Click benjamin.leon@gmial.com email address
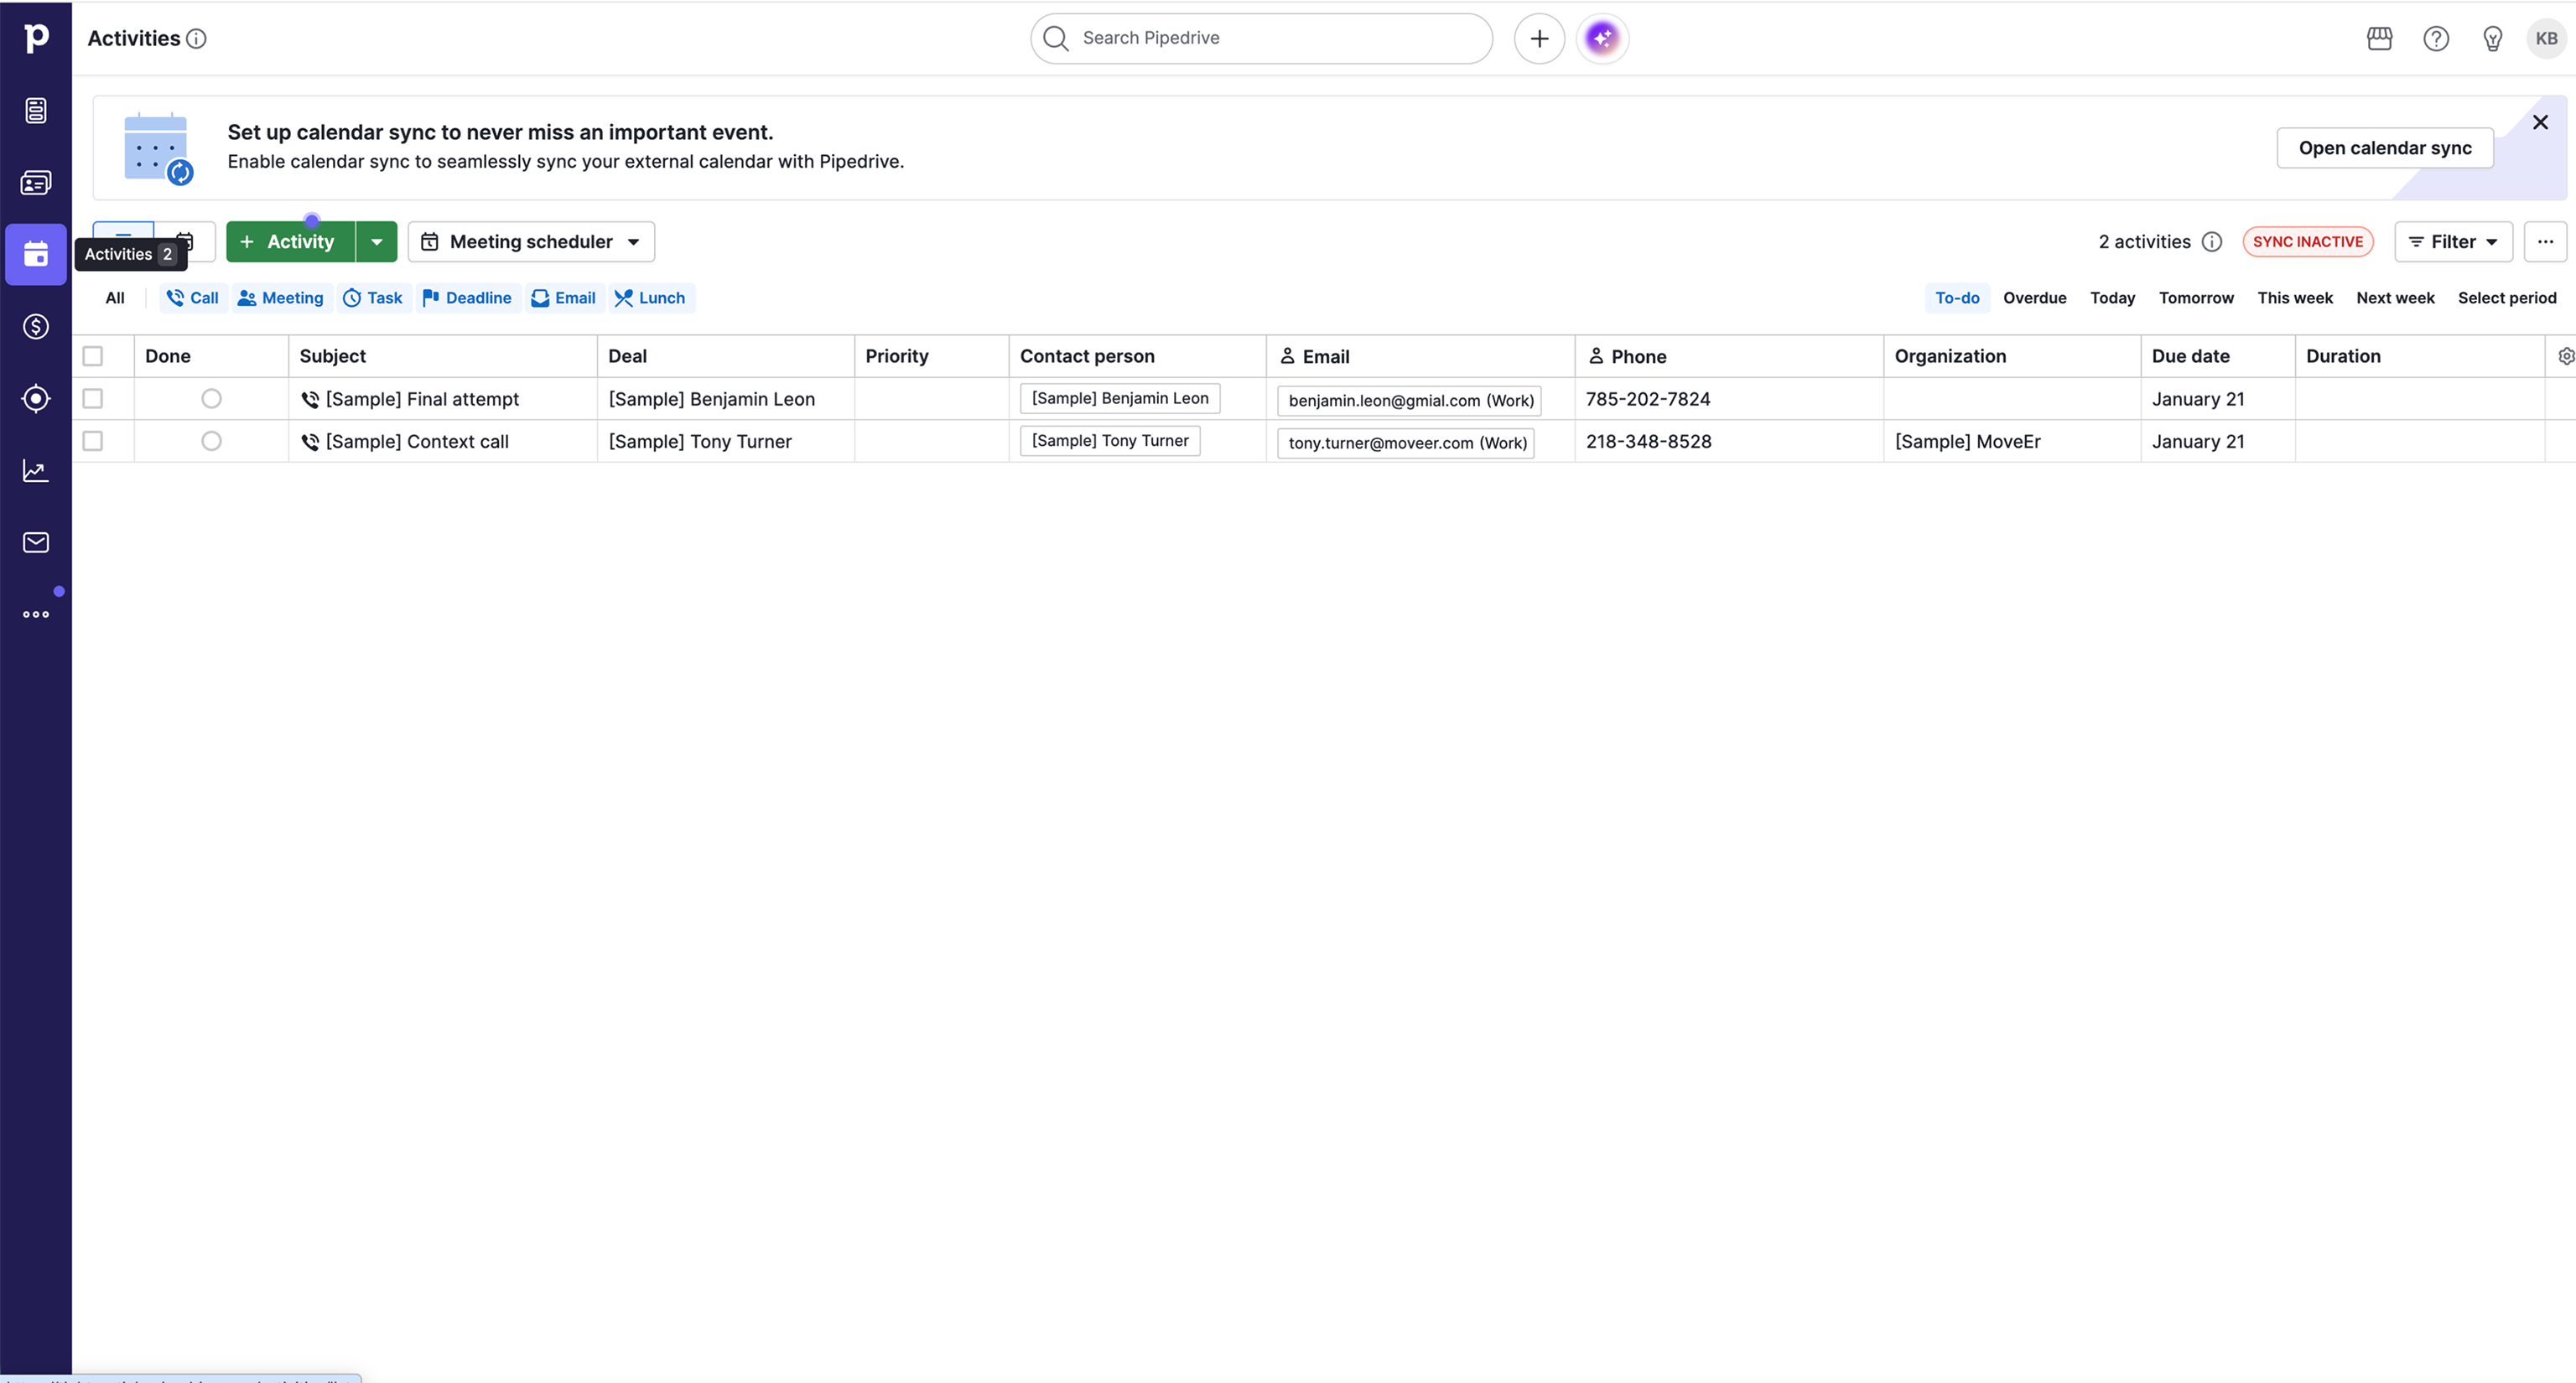2576x1383 pixels. click(1409, 401)
